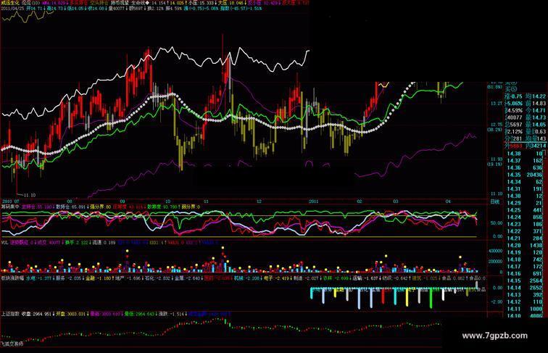
Task: Click the 量40077 volume readout in the header
Action: coord(117,8)
